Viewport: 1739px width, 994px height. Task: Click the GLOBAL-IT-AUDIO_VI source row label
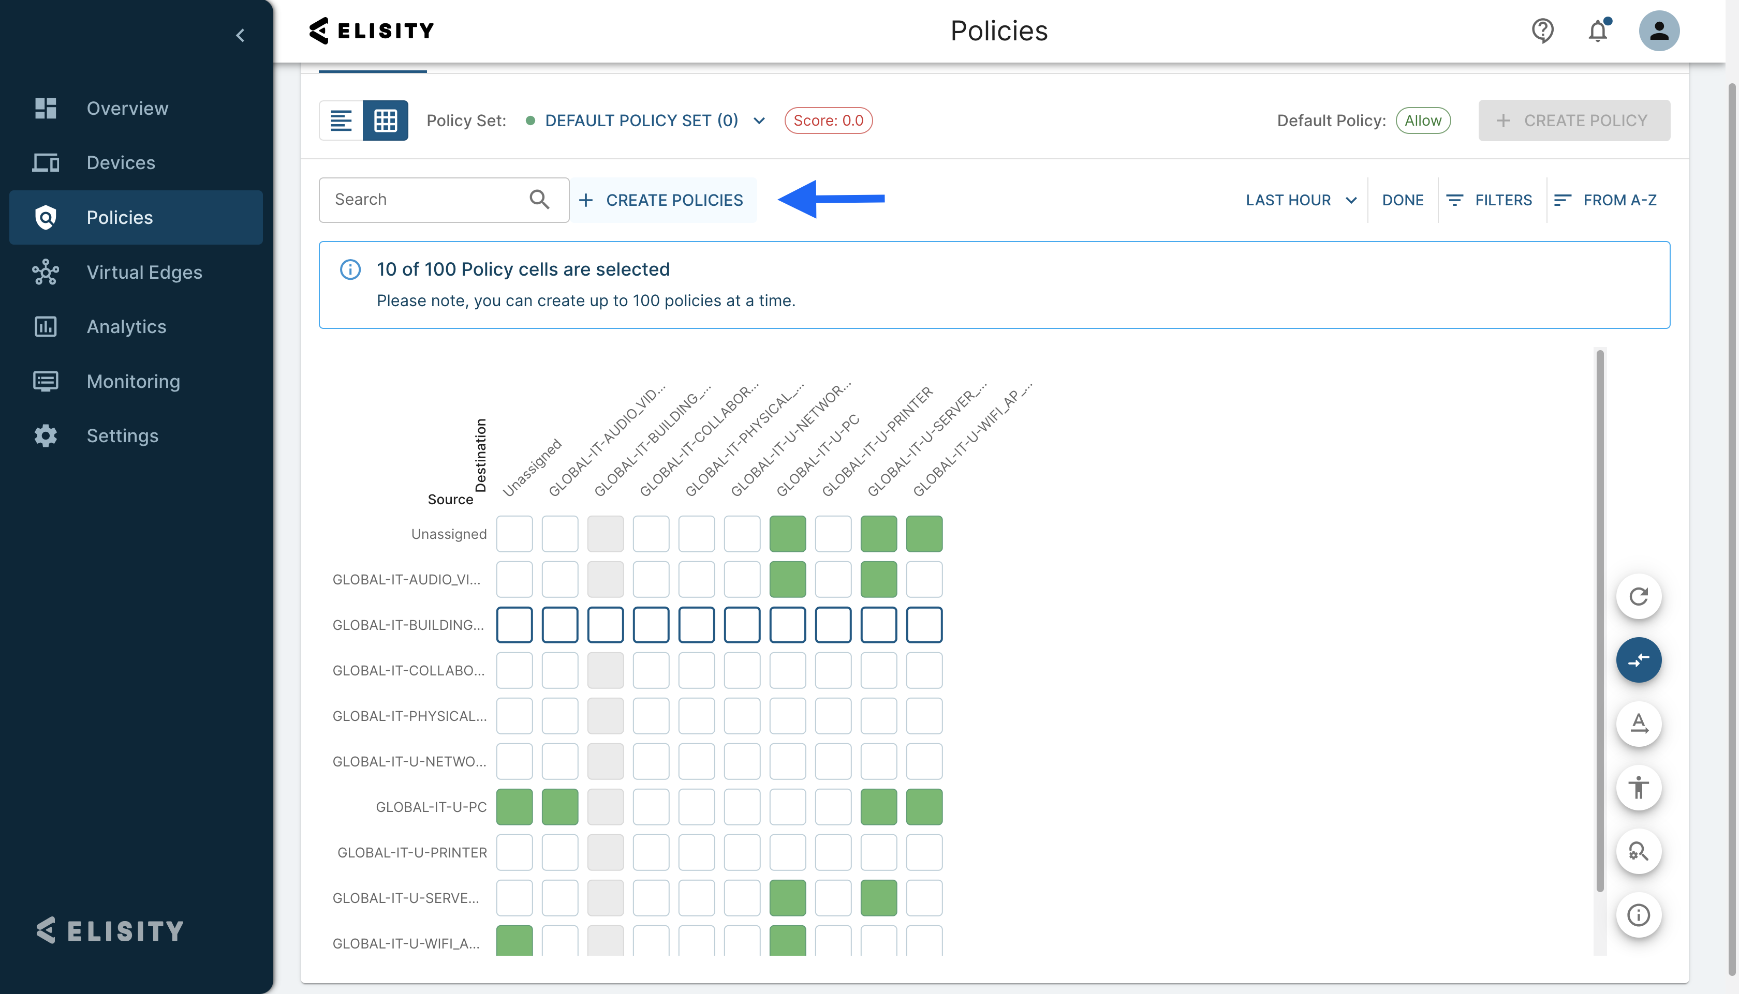pyautogui.click(x=406, y=580)
